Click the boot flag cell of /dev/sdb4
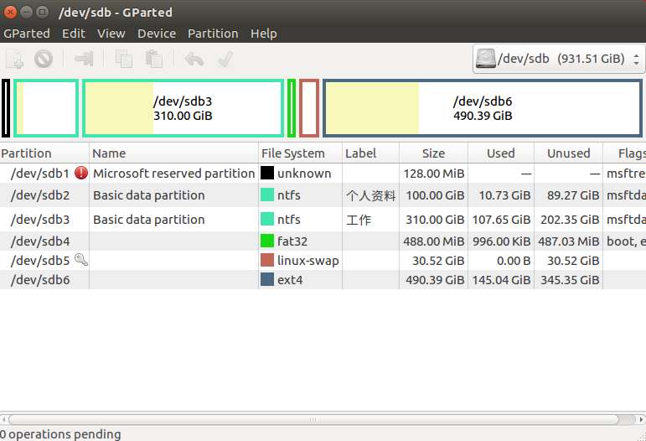 [626, 241]
